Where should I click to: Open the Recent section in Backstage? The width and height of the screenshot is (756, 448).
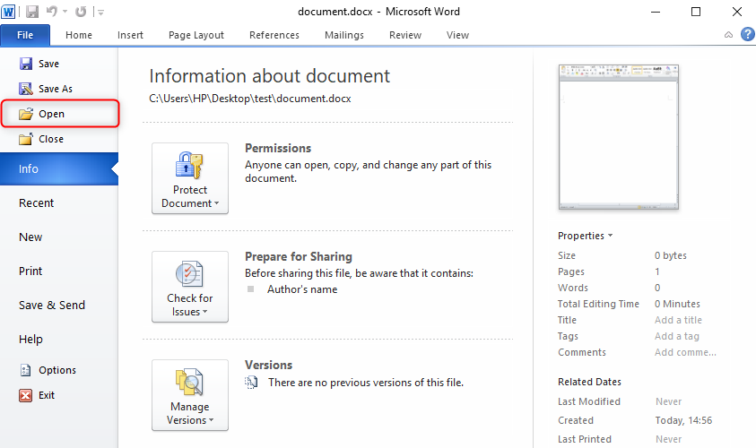coord(37,203)
